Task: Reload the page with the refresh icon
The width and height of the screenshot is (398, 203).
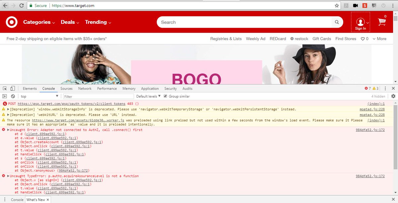Action: tap(21, 5)
